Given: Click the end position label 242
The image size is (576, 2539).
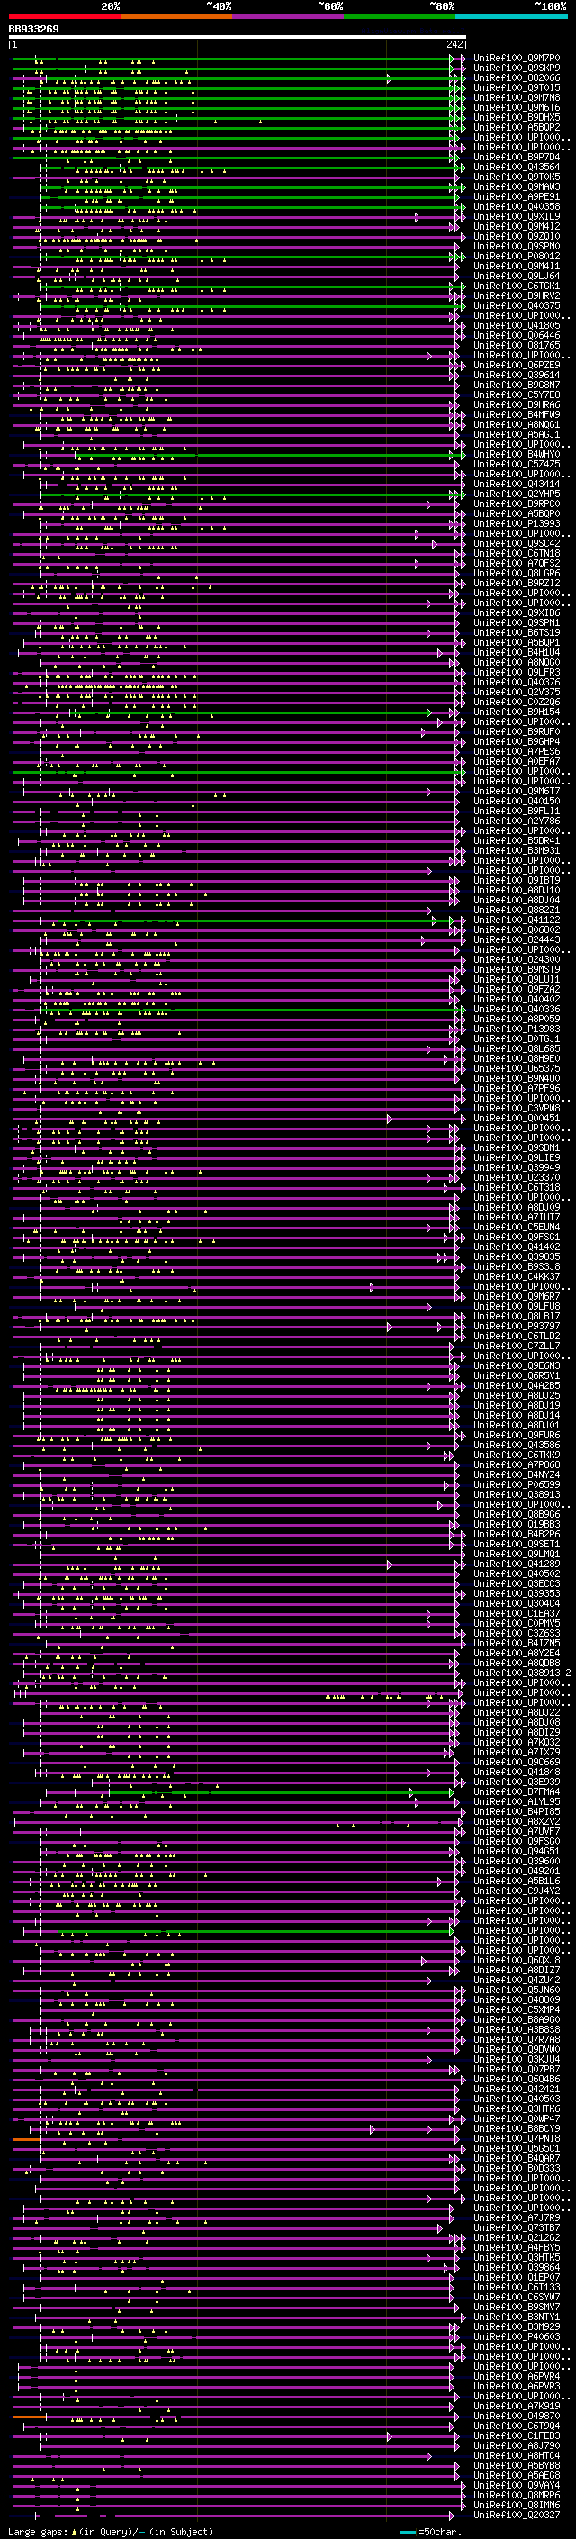Looking at the screenshot, I should click(454, 45).
